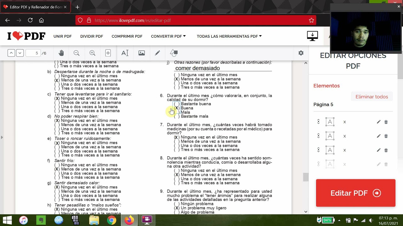Click the page number input field
Image resolution: width=403 pixels, height=226 pixels.
click(x=33, y=53)
